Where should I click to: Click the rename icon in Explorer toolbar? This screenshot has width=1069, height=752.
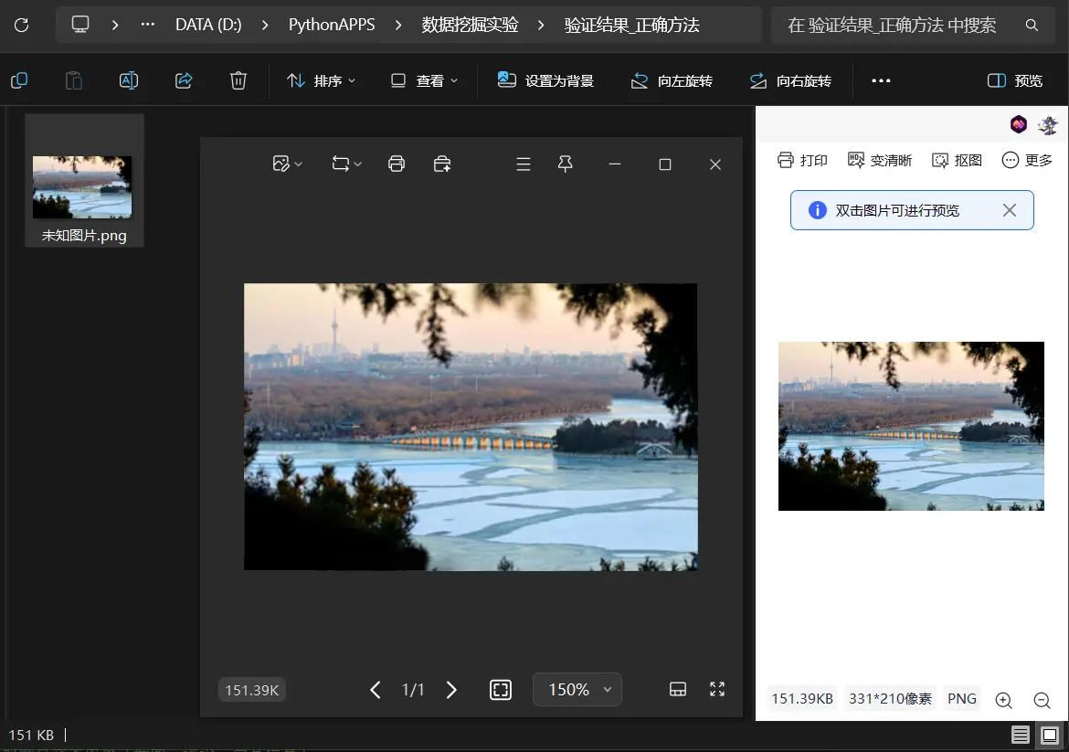129,80
